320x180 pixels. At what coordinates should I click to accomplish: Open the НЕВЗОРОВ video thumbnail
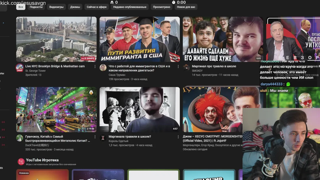tap(293, 39)
